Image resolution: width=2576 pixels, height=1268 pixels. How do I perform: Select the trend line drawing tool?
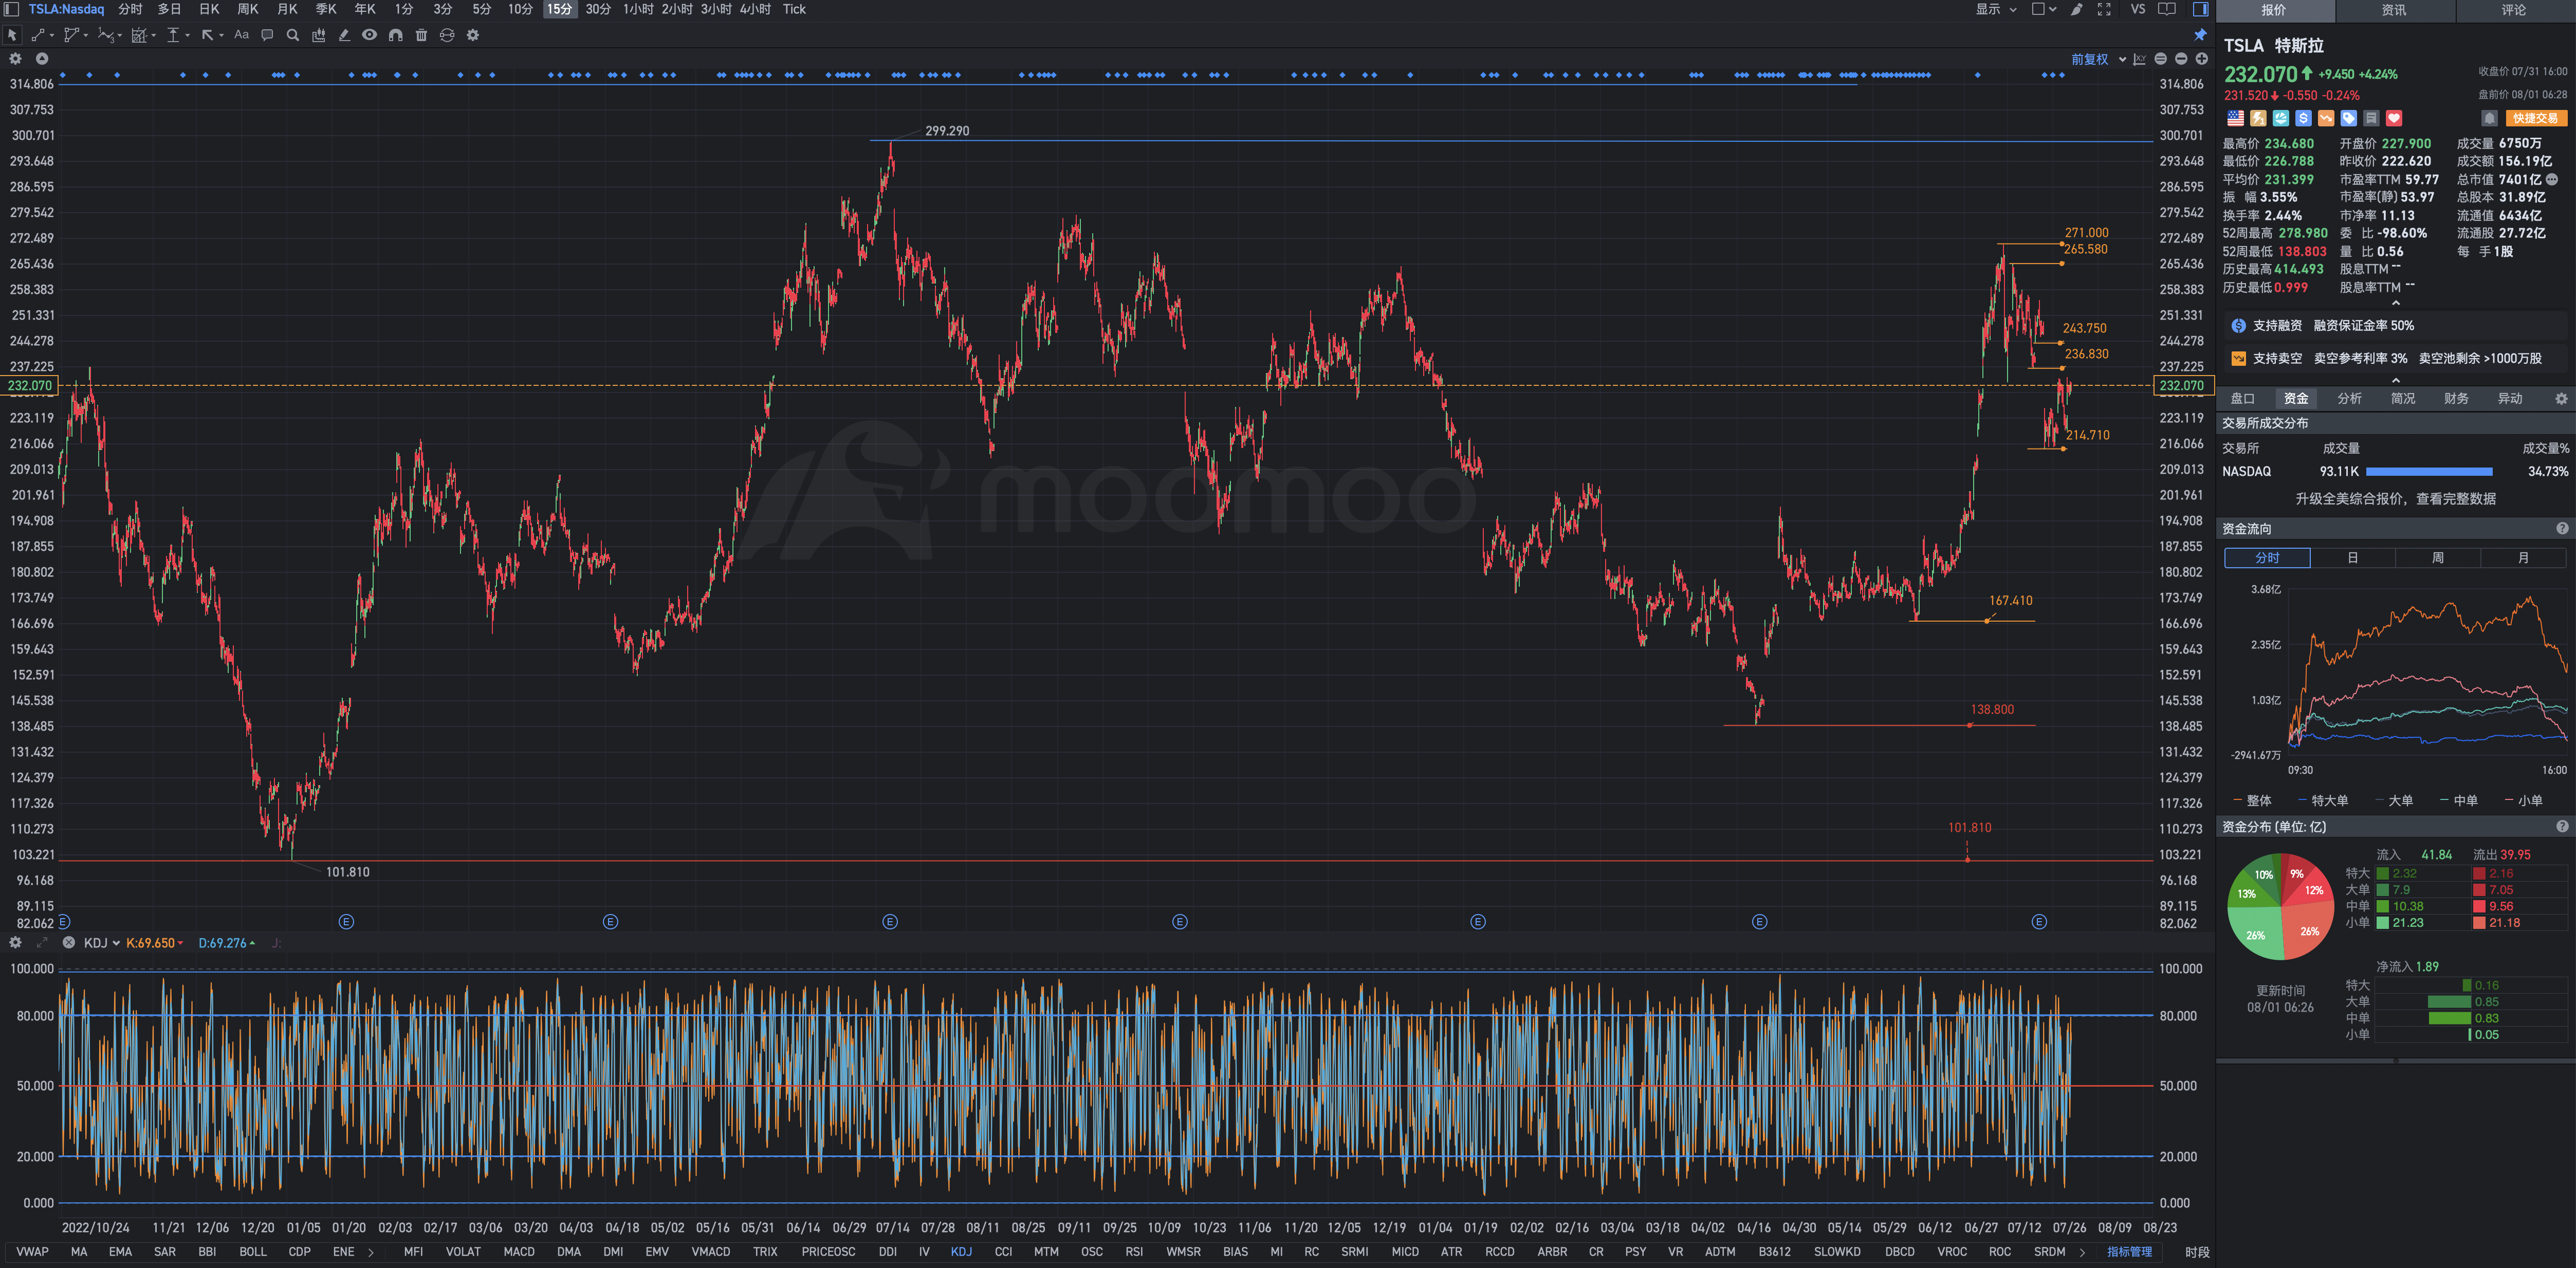pos(37,35)
